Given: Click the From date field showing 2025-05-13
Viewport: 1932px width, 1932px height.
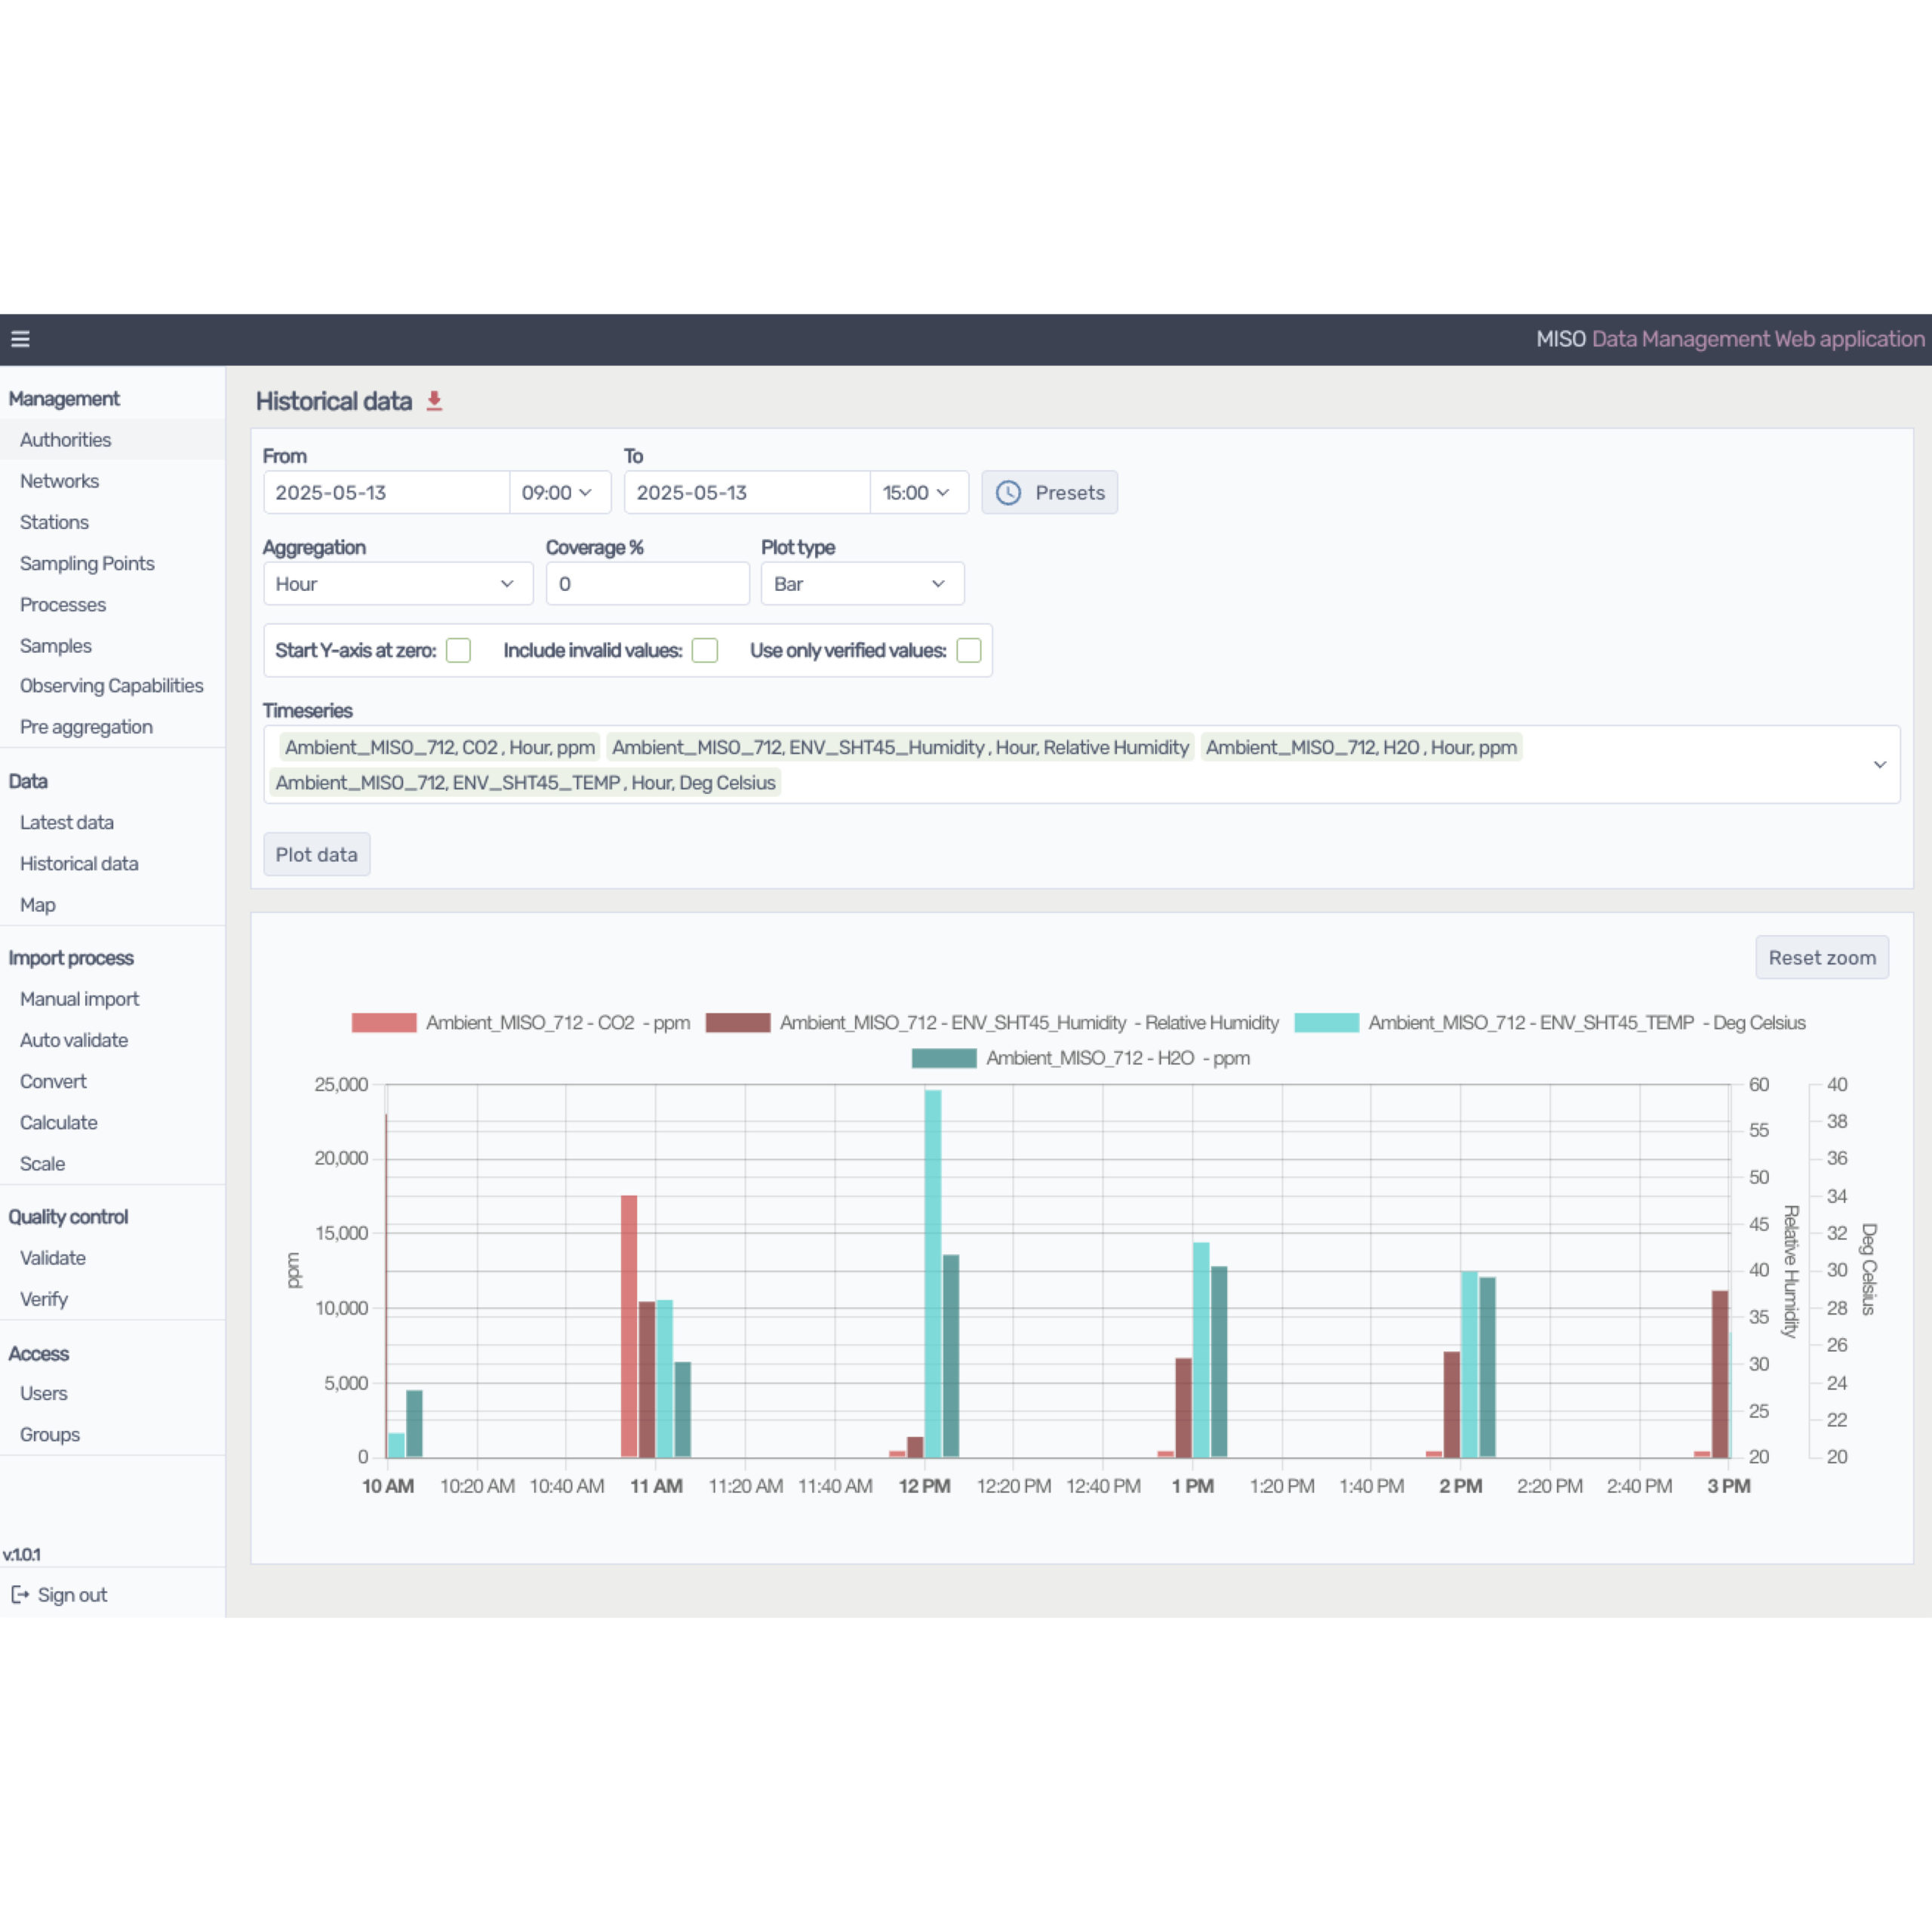Looking at the screenshot, I should (385, 492).
